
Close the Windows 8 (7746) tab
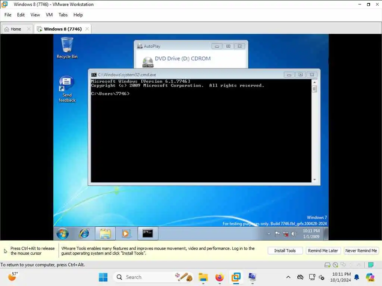point(87,29)
